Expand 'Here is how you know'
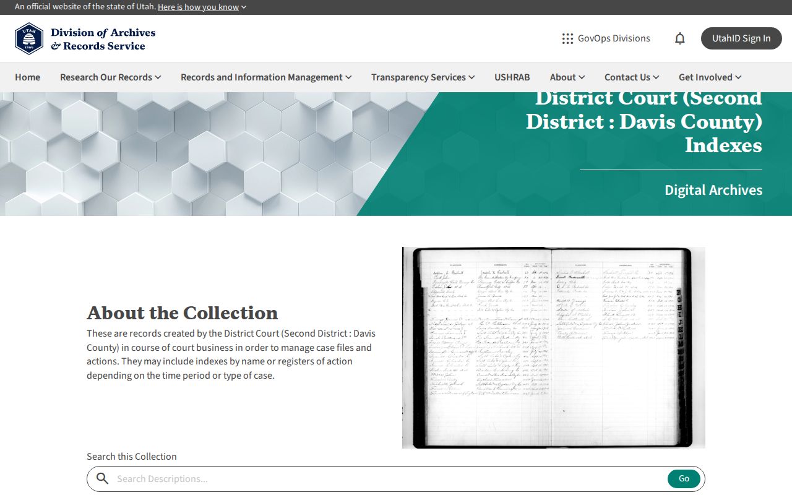Screen dimensions: 792x495 point(202,7)
